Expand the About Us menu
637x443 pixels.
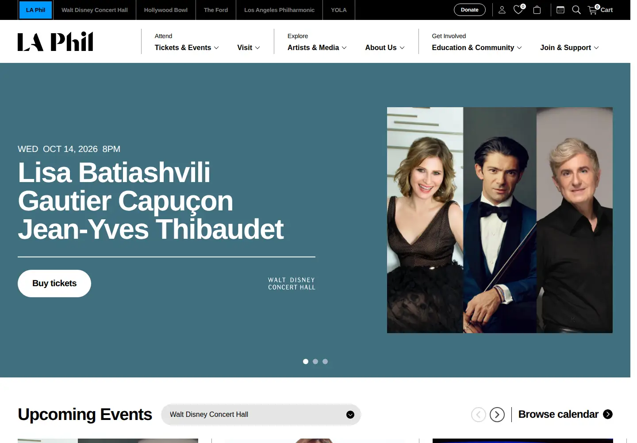click(x=385, y=47)
